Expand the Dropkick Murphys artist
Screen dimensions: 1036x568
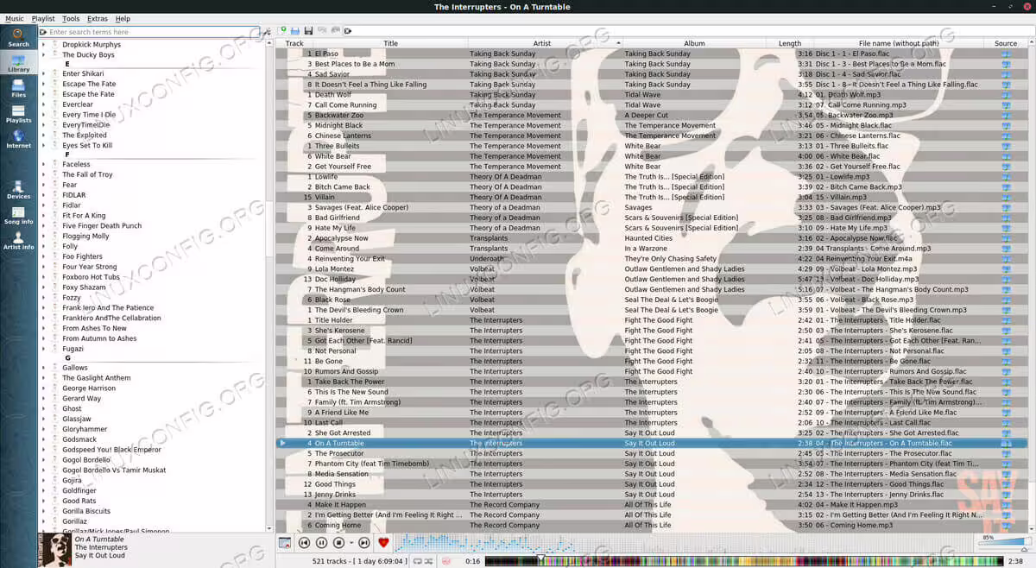click(x=44, y=44)
